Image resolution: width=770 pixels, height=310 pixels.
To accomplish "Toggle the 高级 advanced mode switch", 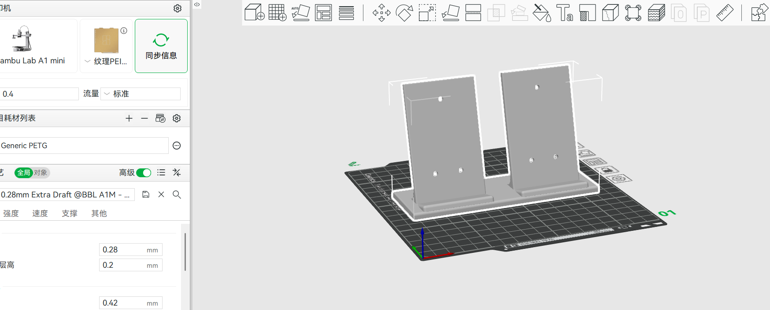I will coord(144,173).
